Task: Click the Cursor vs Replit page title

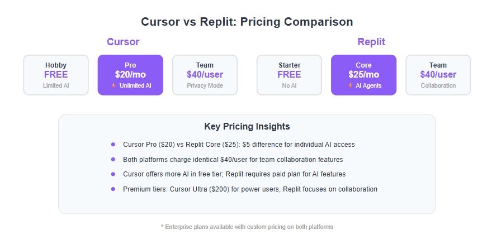Action: pyautogui.click(x=247, y=22)
